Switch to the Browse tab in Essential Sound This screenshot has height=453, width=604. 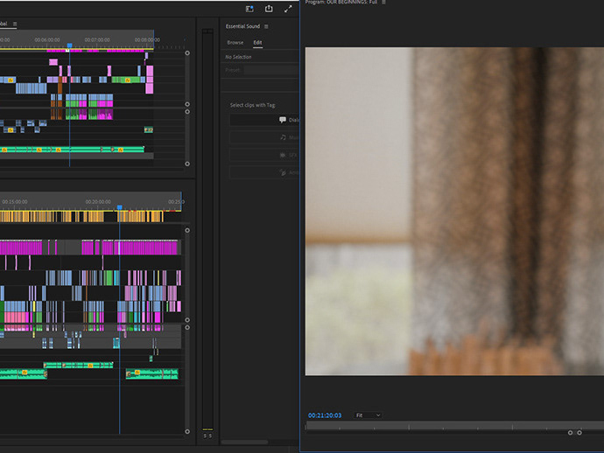coord(235,42)
